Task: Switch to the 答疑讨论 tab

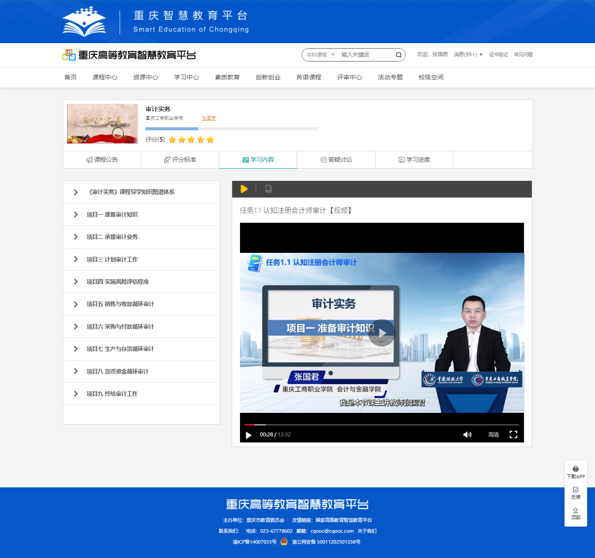Action: 336,160
